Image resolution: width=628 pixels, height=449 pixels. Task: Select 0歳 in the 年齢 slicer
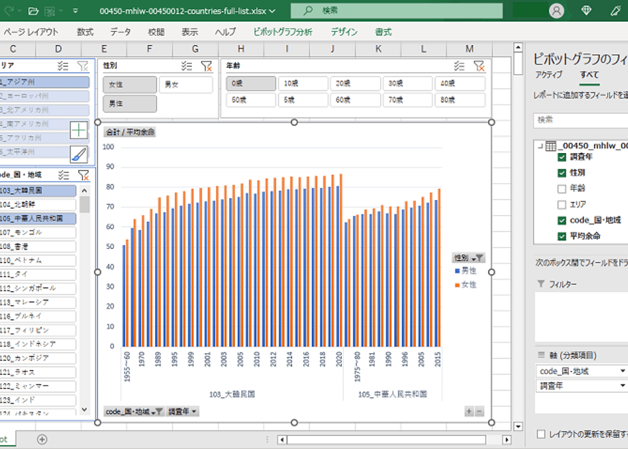251,84
